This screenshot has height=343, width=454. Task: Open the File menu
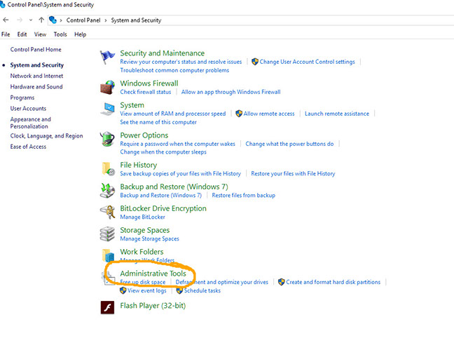coord(6,34)
